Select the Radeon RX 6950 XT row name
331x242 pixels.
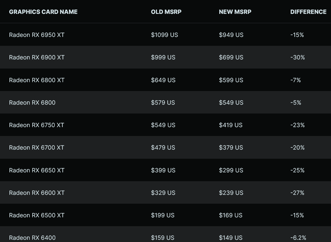[x=37, y=35]
